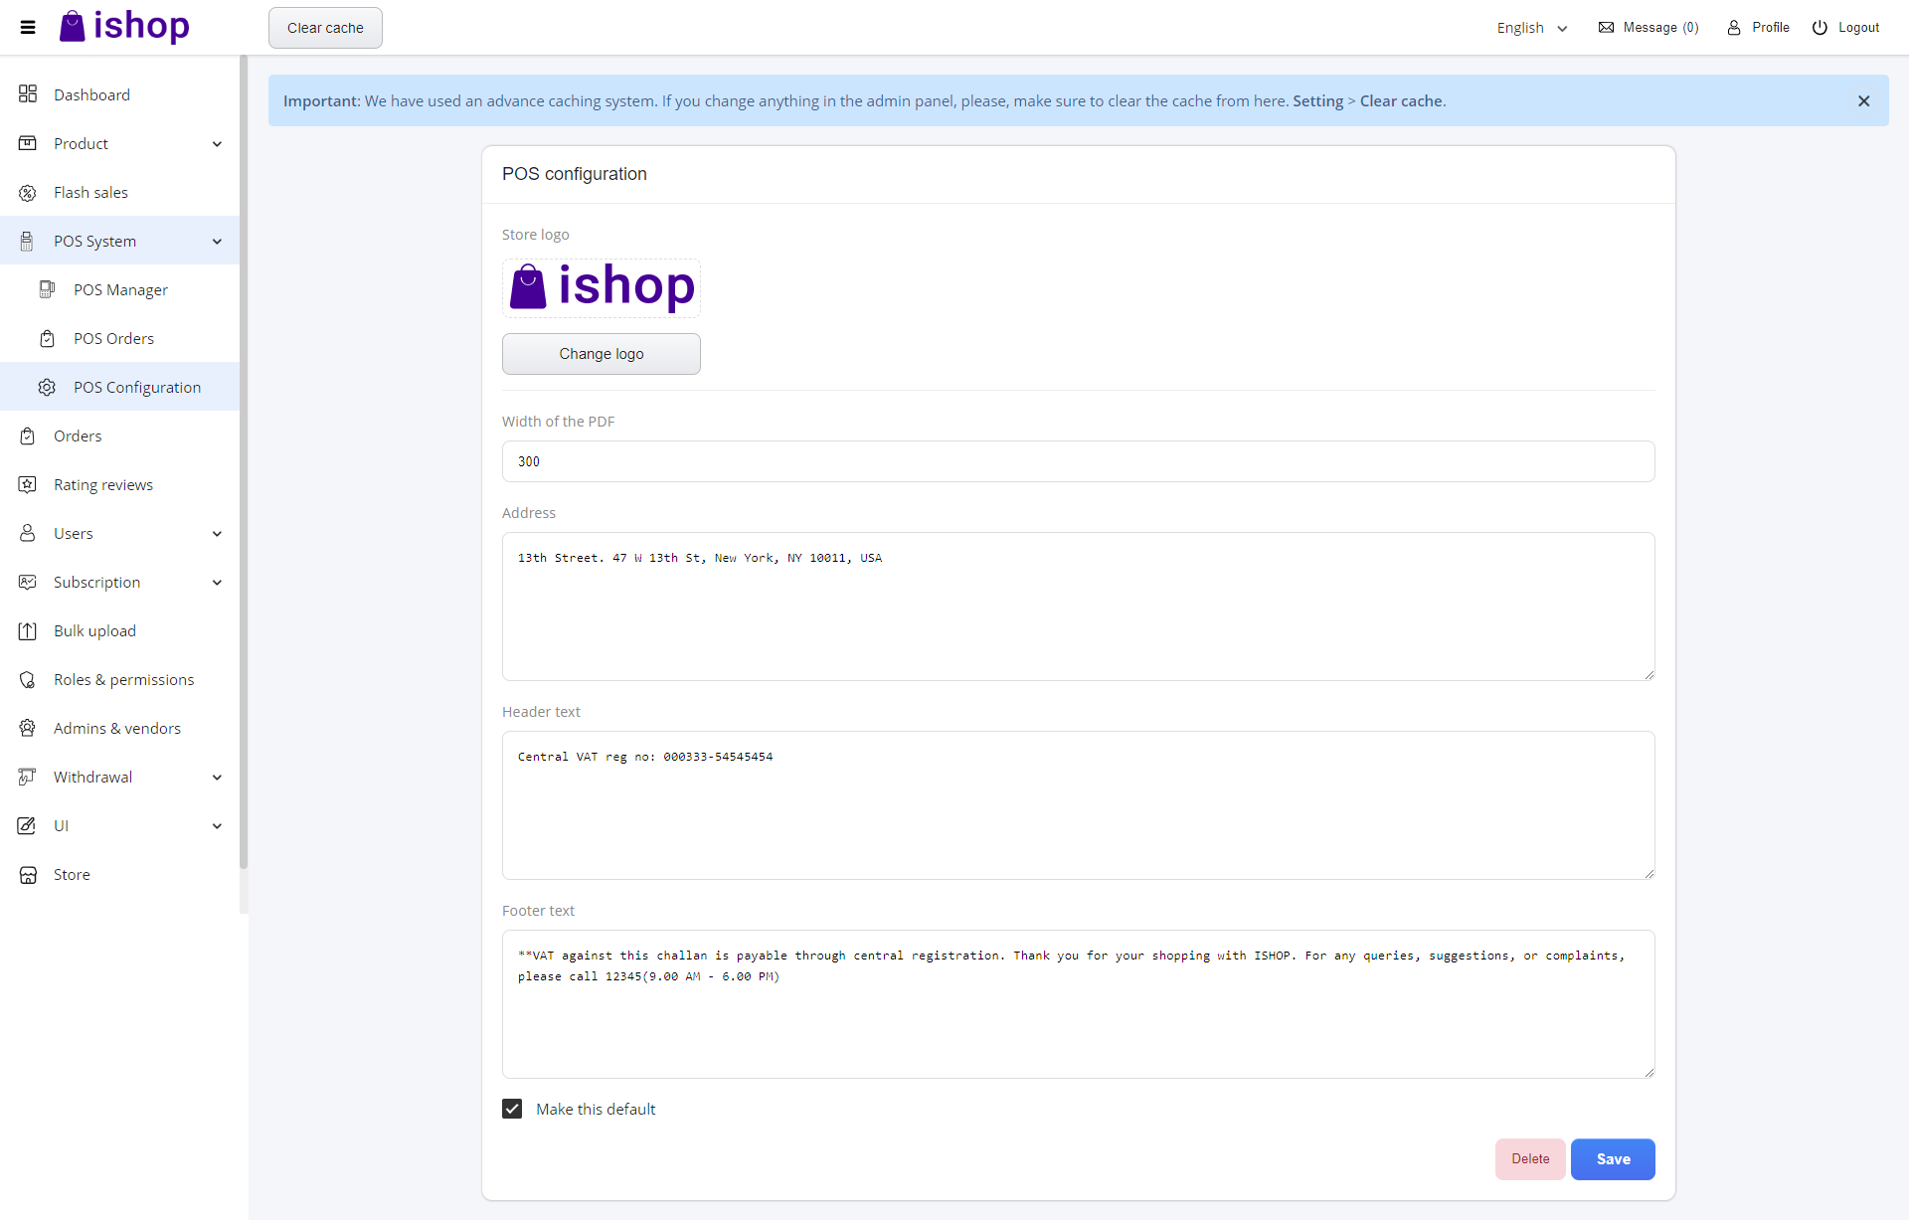Click the hamburger menu icon
This screenshot has height=1220, width=1909.
click(28, 28)
